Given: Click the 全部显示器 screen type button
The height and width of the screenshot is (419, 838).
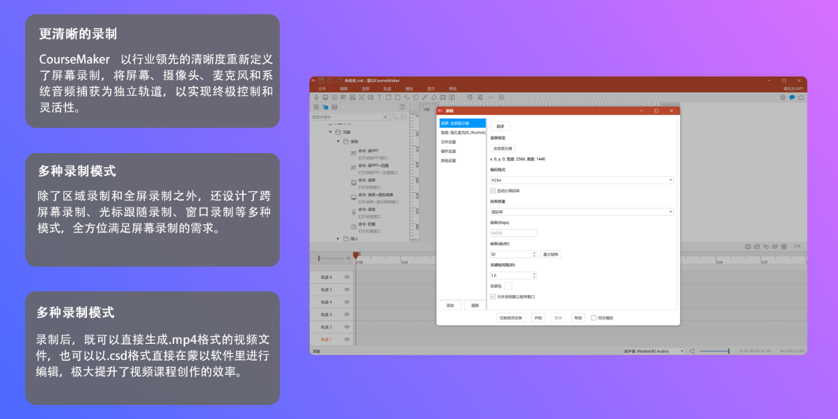Looking at the screenshot, I should (x=503, y=148).
